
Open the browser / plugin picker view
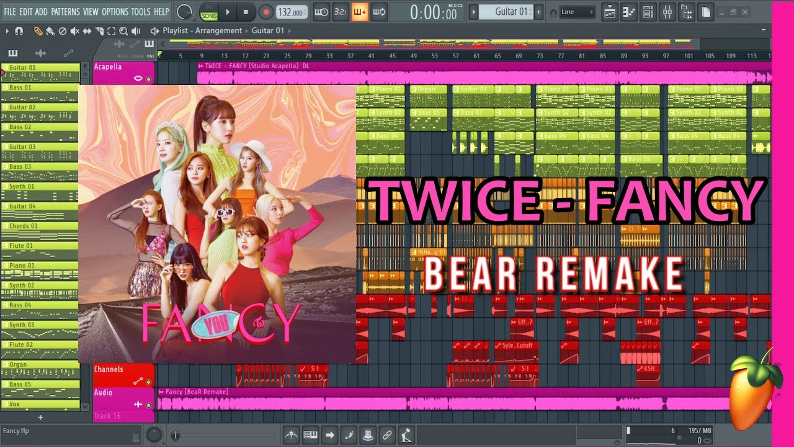click(x=687, y=11)
